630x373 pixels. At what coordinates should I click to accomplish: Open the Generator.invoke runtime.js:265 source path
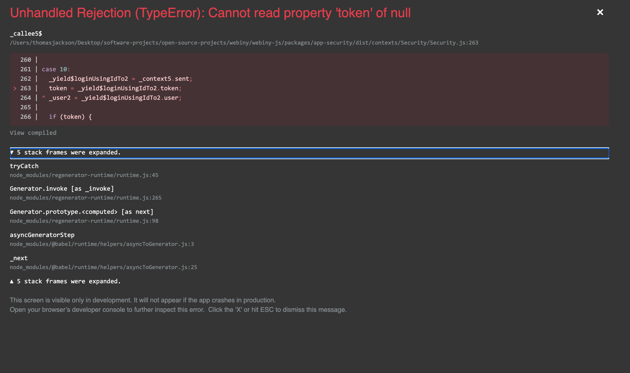pos(86,198)
